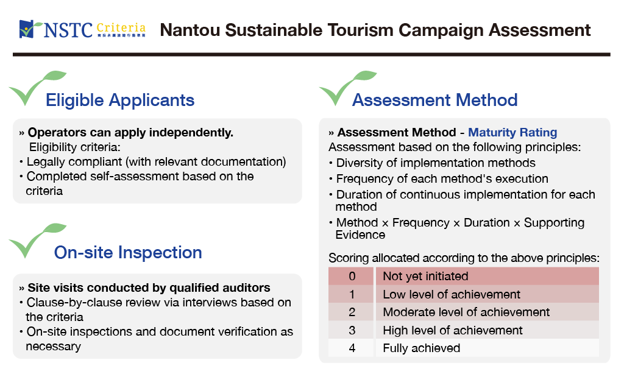Click Site visits conducted by qualified auditors
The height and width of the screenshot is (374, 624).
click(x=149, y=288)
